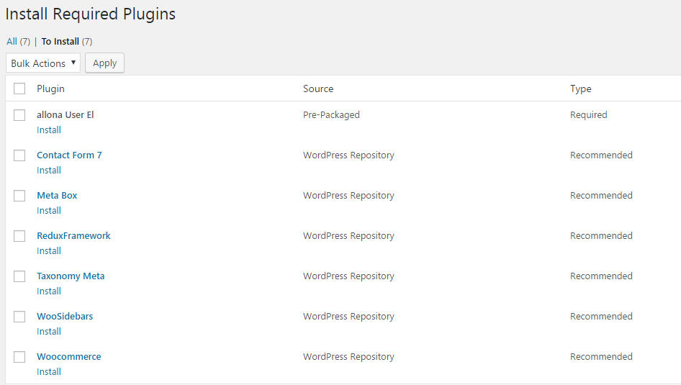
Task: Open the Meta Box plugin link
Action: point(57,196)
